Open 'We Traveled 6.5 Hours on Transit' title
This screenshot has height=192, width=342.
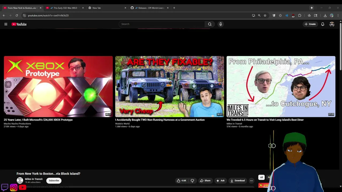(265, 120)
